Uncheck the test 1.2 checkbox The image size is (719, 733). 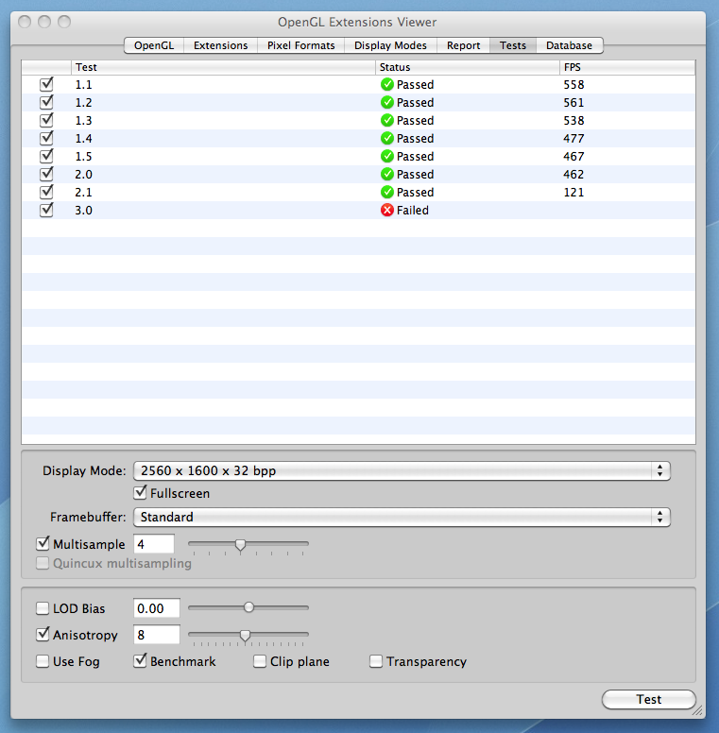[x=46, y=102]
